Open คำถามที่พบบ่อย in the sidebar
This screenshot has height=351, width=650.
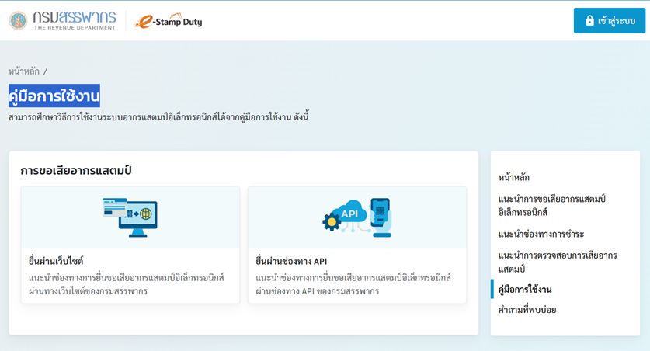click(527, 310)
